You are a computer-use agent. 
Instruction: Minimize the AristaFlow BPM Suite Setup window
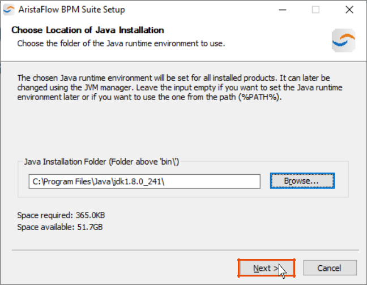coord(283,10)
